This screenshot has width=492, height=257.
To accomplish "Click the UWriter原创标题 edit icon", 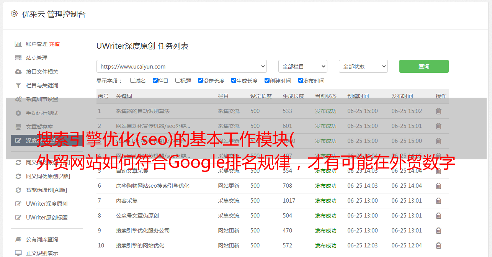I will coord(18,218).
